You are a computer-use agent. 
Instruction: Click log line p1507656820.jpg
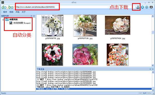tap(66, 83)
